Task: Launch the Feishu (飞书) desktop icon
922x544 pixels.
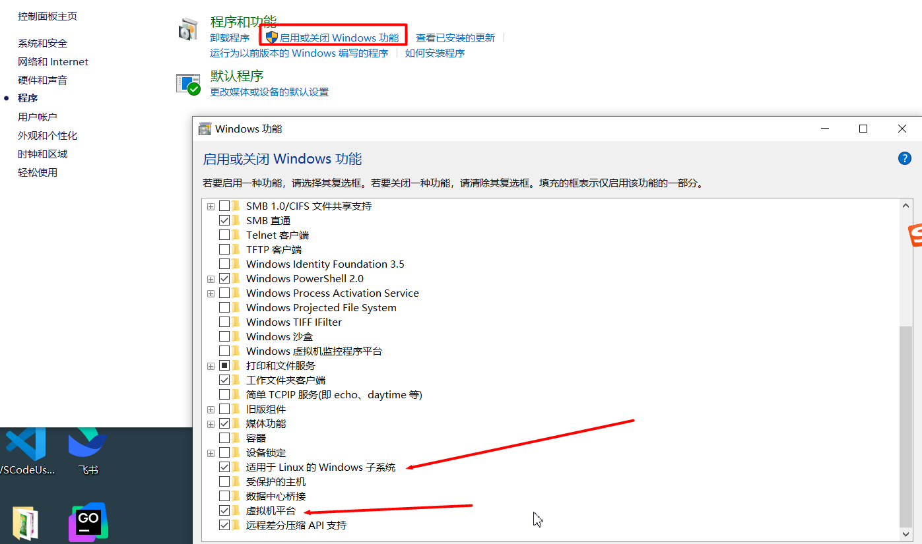Action: 88,445
